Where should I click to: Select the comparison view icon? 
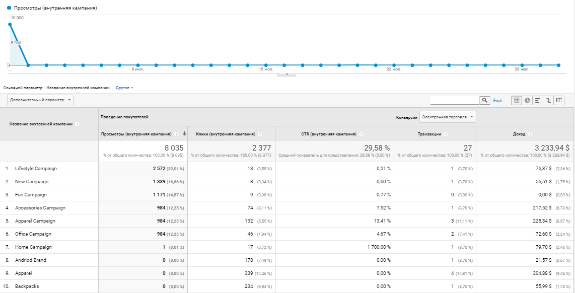(548, 100)
